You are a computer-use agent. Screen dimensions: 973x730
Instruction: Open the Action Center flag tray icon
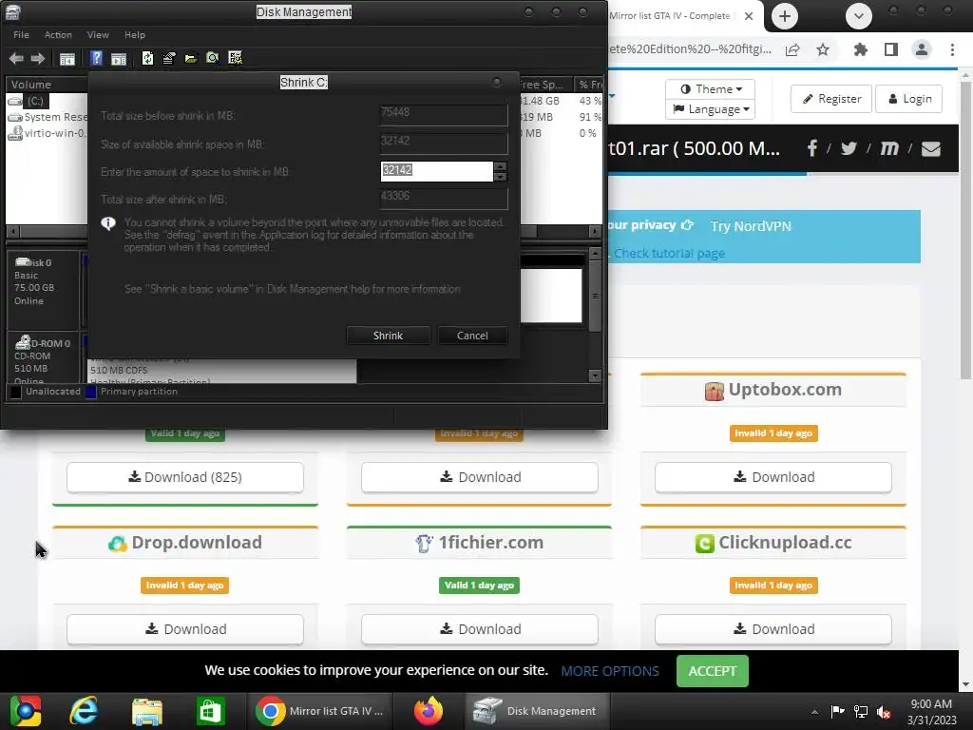pos(838,711)
